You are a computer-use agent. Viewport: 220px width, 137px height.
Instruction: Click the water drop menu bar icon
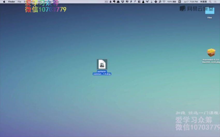click(111, 2)
